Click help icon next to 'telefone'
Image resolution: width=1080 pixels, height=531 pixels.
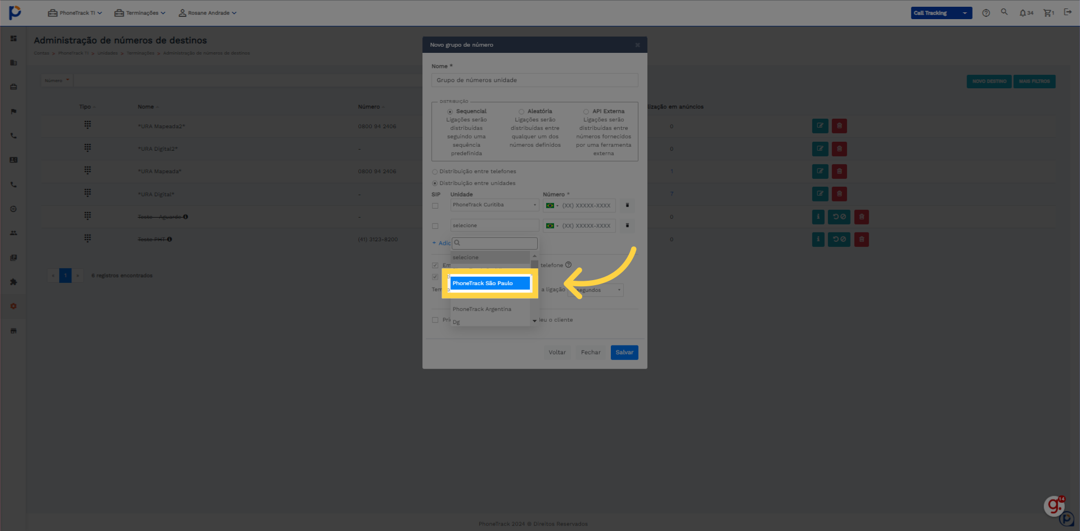[568, 265]
